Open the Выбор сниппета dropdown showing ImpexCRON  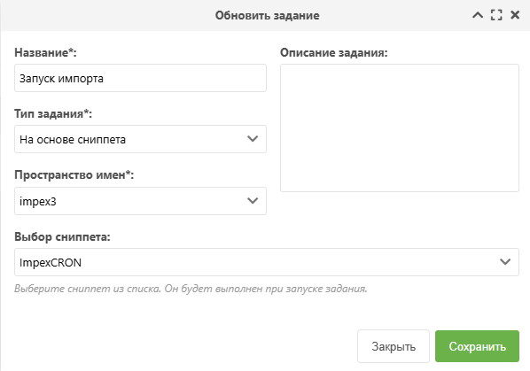click(267, 262)
